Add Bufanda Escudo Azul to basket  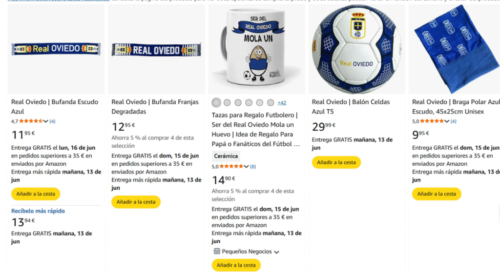[36, 194]
